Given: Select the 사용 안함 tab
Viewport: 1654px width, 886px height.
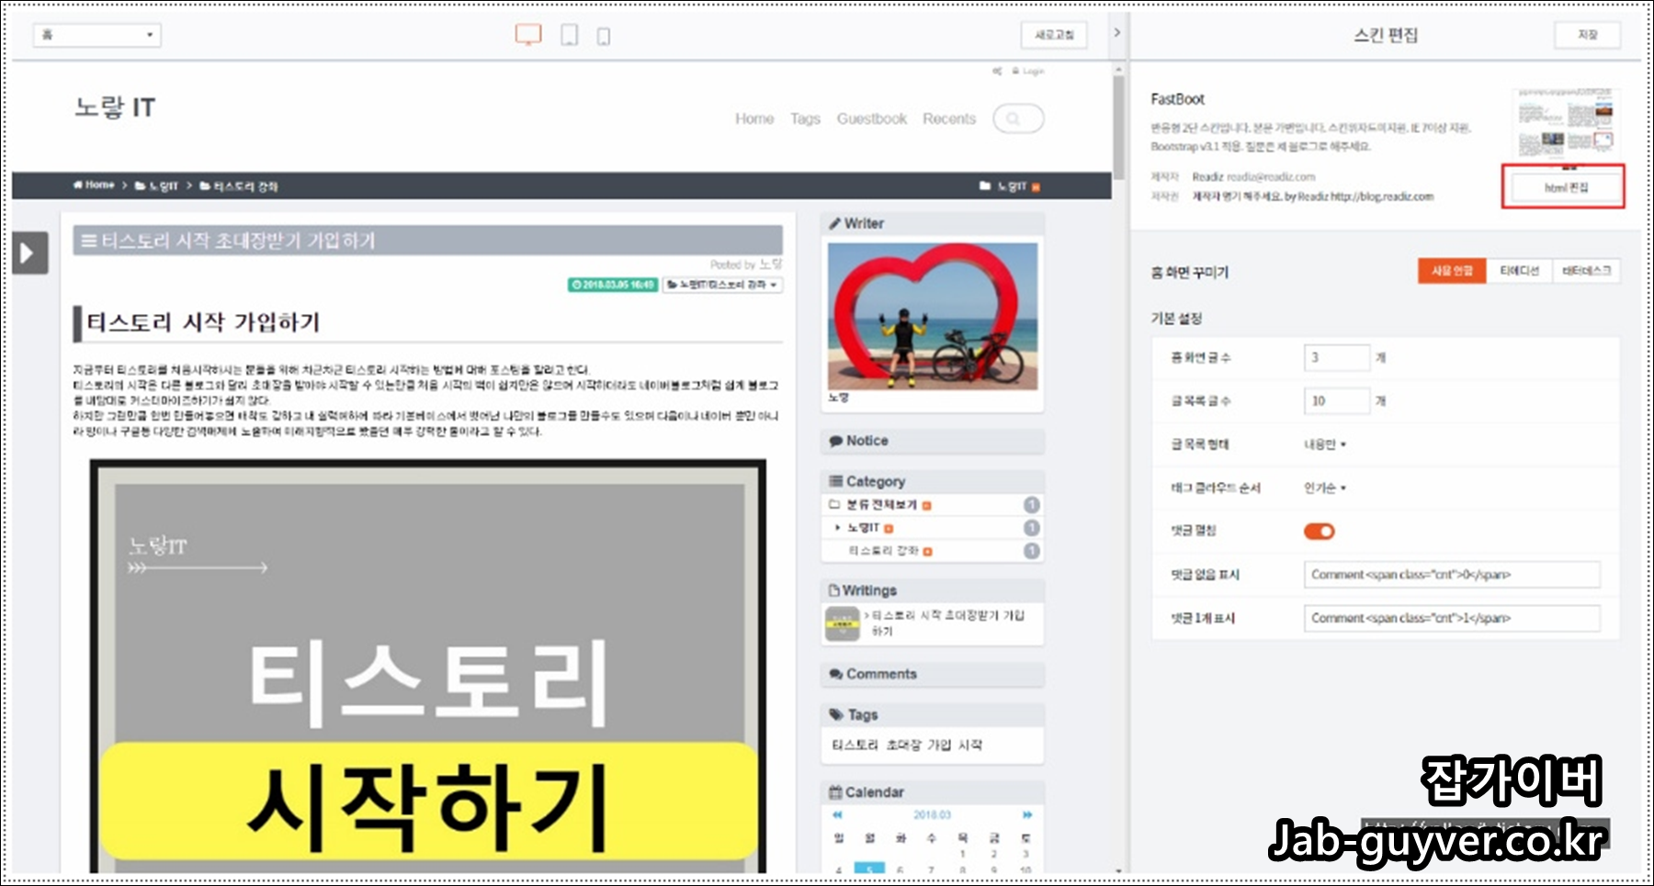Looking at the screenshot, I should click(x=1452, y=271).
